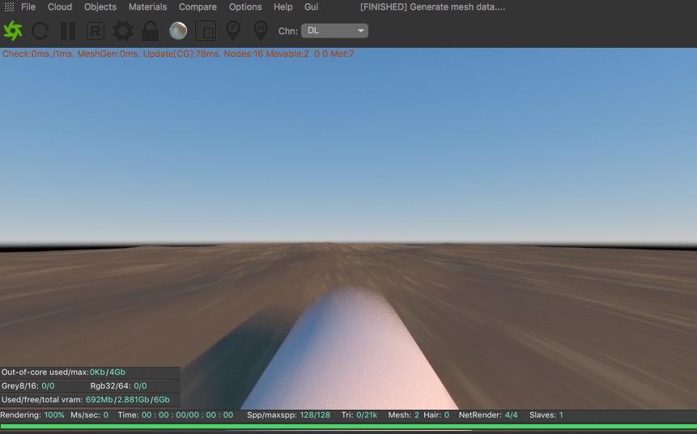Open the Cloud menu
This screenshot has height=434, width=697.
(60, 6)
